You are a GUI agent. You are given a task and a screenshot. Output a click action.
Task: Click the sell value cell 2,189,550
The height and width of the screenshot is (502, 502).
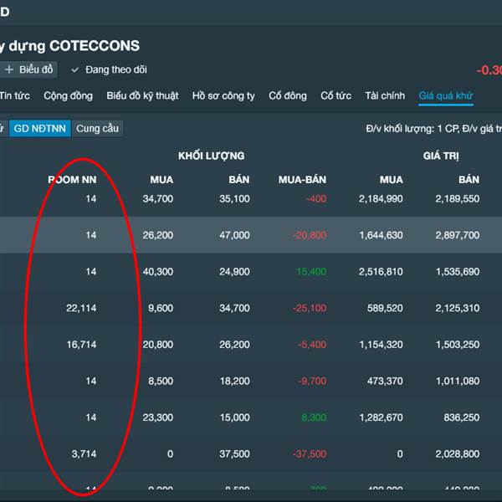point(457,199)
